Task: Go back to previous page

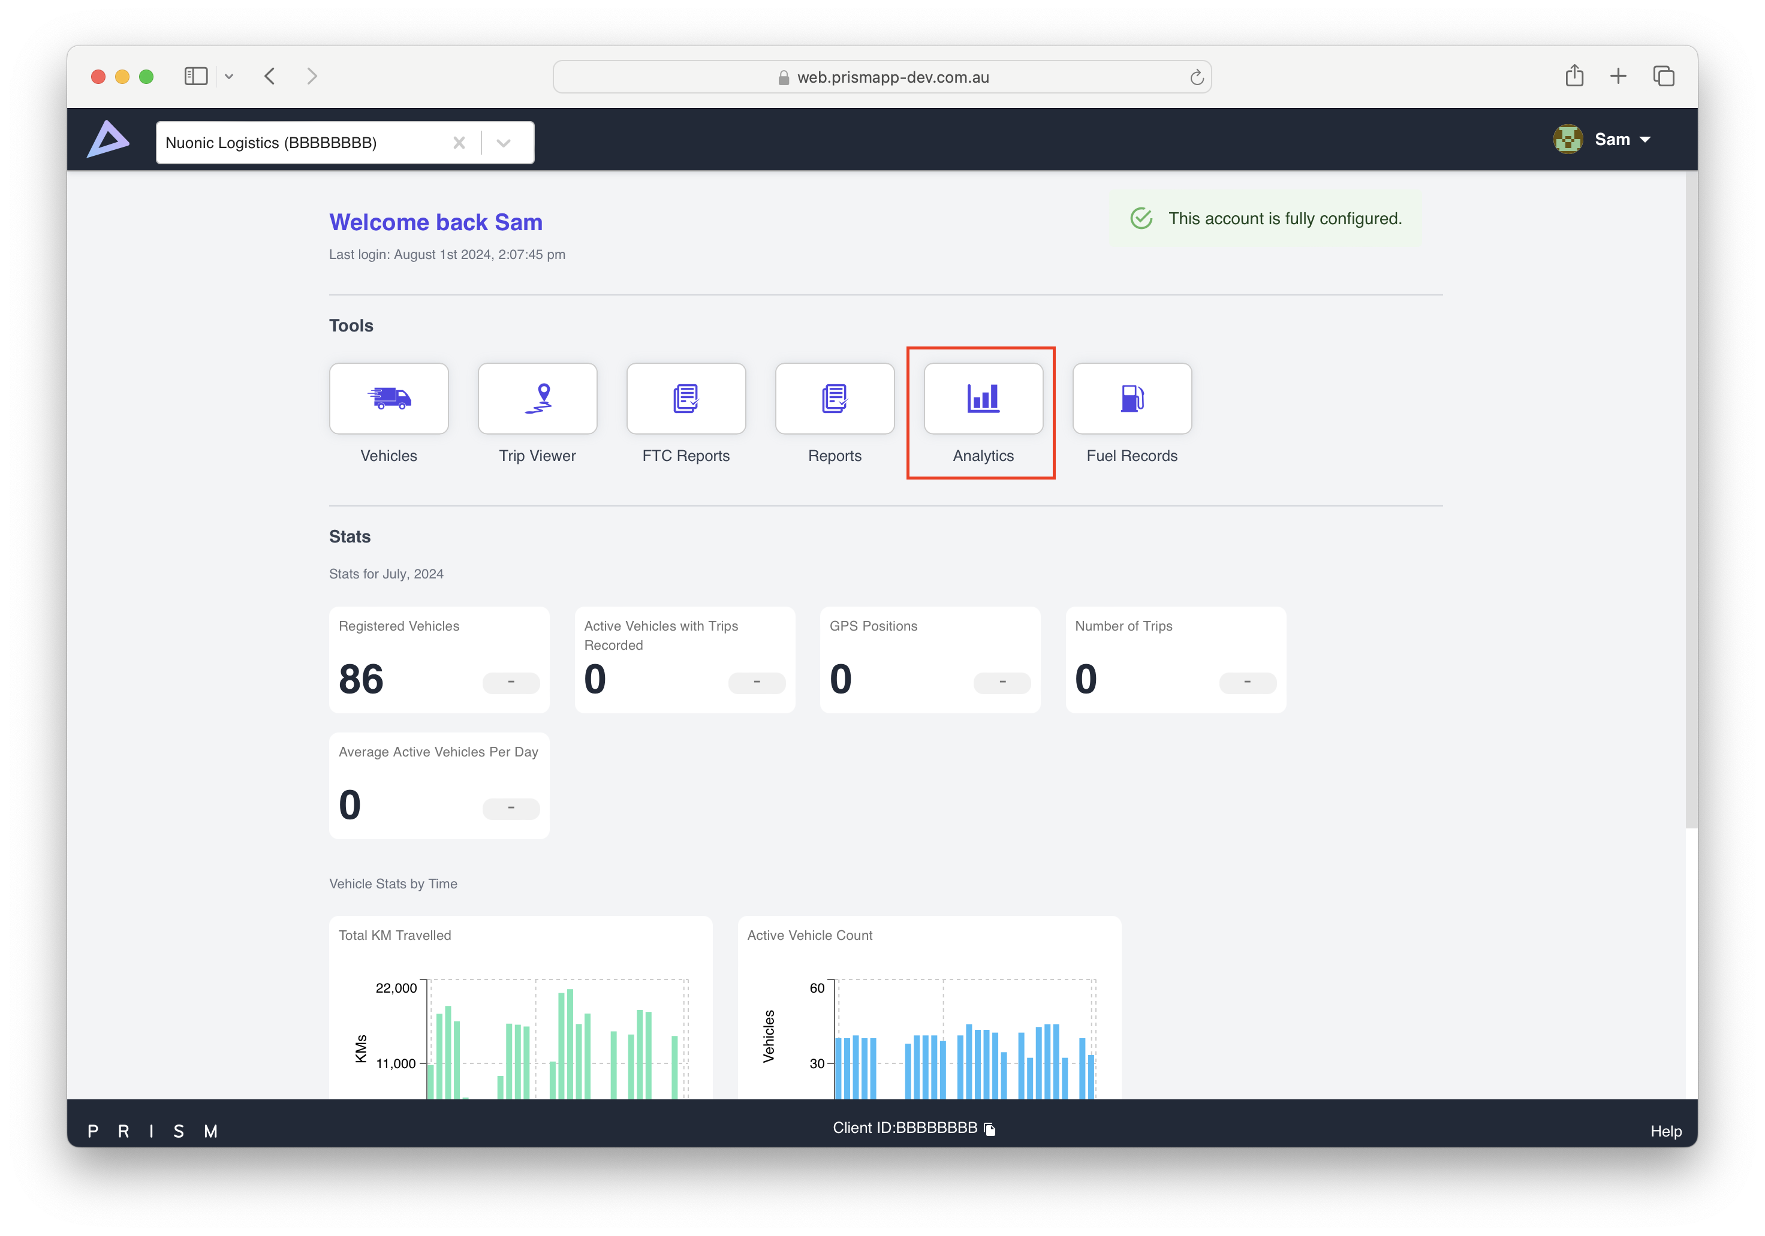Action: pyautogui.click(x=270, y=76)
